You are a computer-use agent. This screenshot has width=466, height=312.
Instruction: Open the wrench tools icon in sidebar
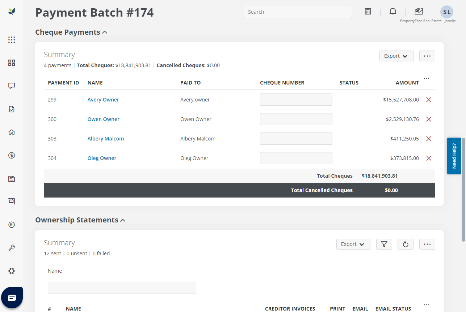coord(12,248)
